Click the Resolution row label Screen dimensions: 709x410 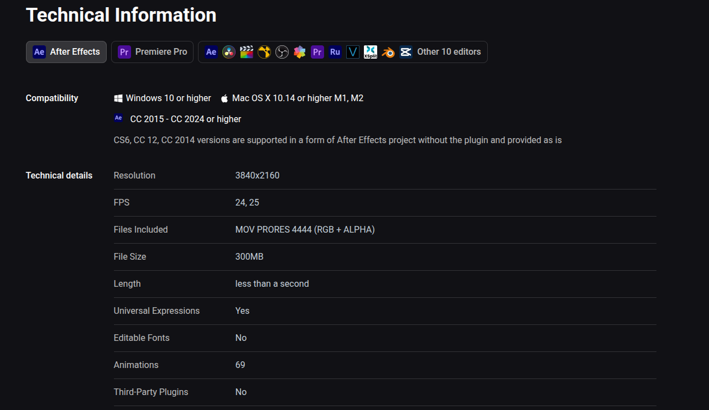pos(135,175)
